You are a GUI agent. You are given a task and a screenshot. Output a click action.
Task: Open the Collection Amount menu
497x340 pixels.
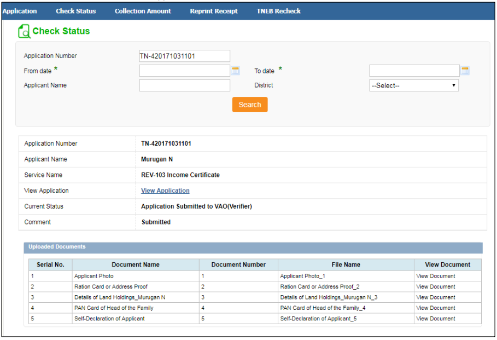point(143,11)
